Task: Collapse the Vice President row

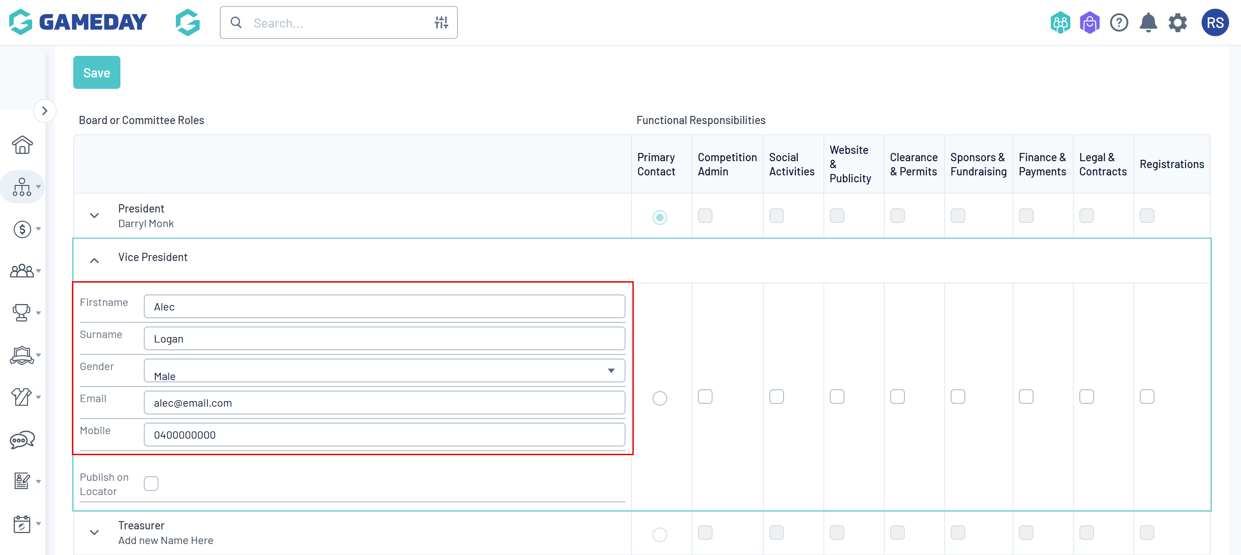Action: tap(94, 260)
